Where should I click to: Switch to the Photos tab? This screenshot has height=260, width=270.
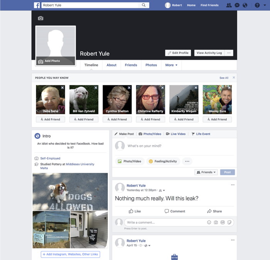pos(151,65)
